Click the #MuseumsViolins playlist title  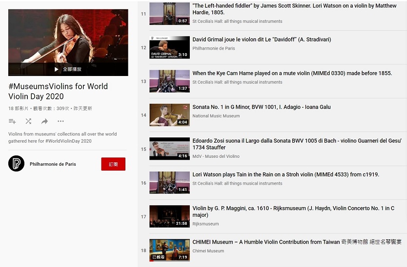click(x=58, y=91)
